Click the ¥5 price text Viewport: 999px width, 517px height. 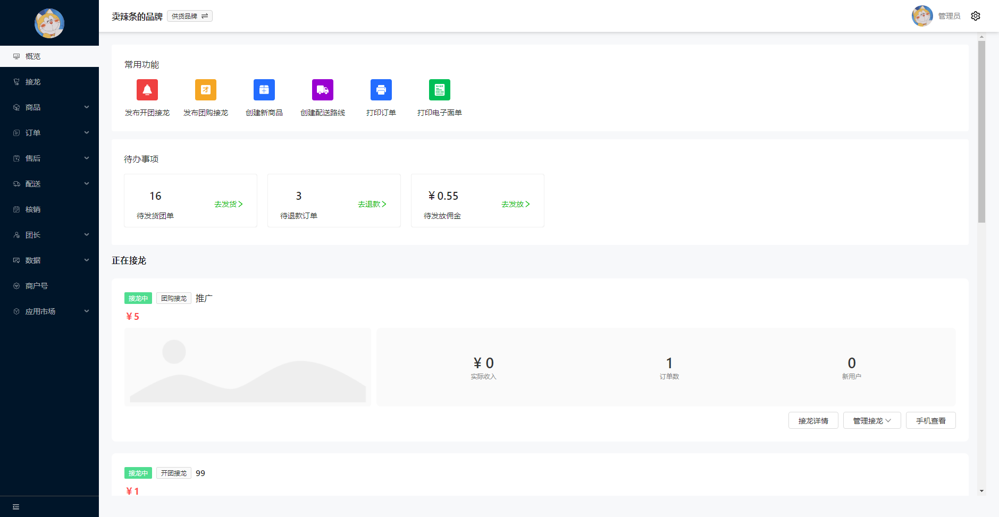click(132, 316)
